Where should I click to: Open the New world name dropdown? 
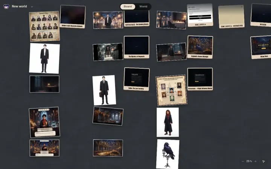coord(32,7)
